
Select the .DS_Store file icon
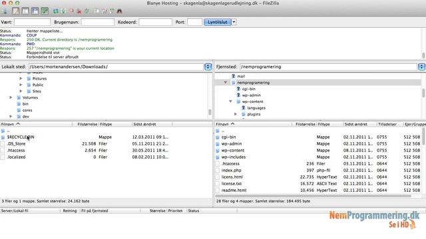tap(3, 143)
